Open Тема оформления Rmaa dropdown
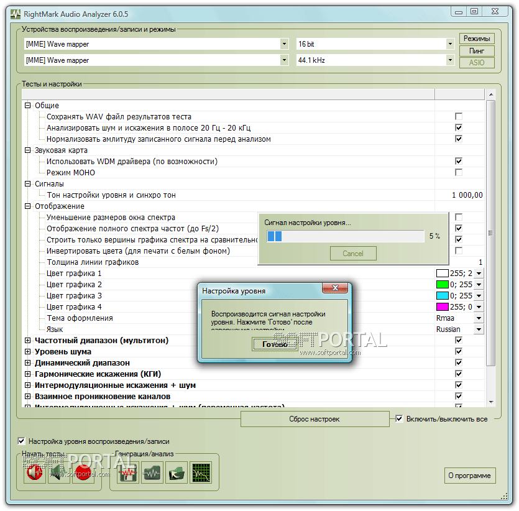 479,318
